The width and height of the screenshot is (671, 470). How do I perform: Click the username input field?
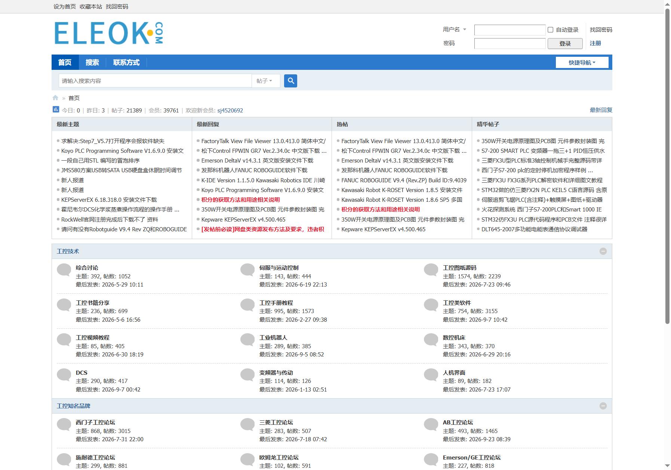(x=510, y=30)
